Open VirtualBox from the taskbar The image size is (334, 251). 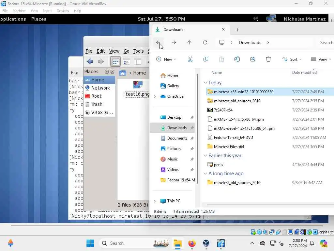(x=206, y=243)
